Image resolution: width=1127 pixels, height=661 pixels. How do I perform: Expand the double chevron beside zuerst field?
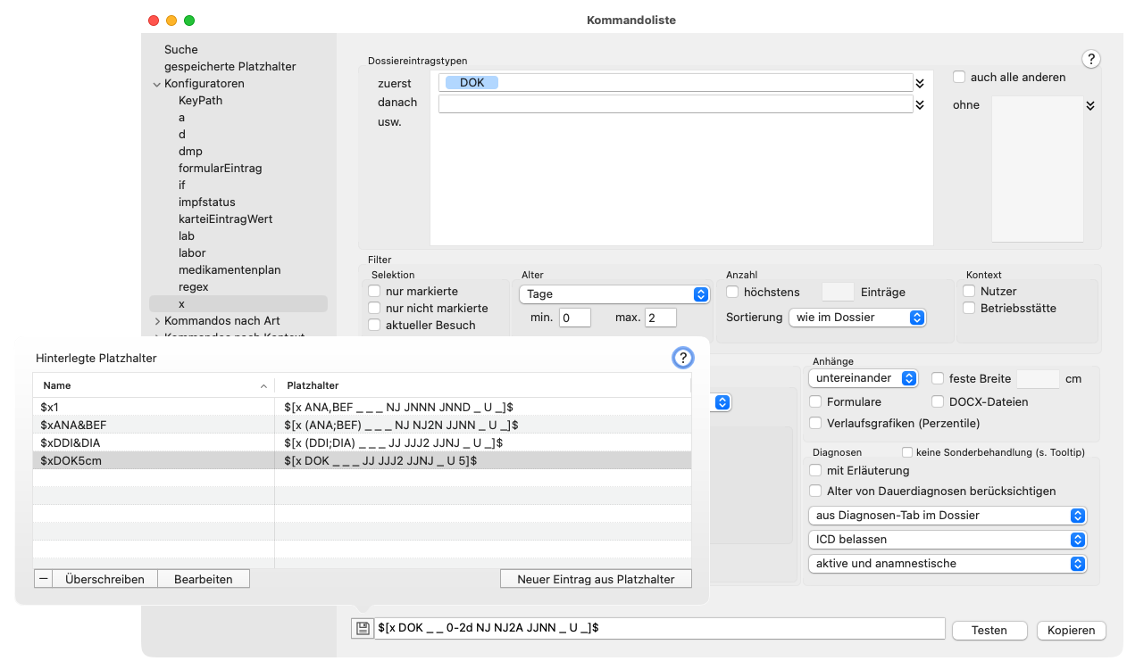click(920, 83)
